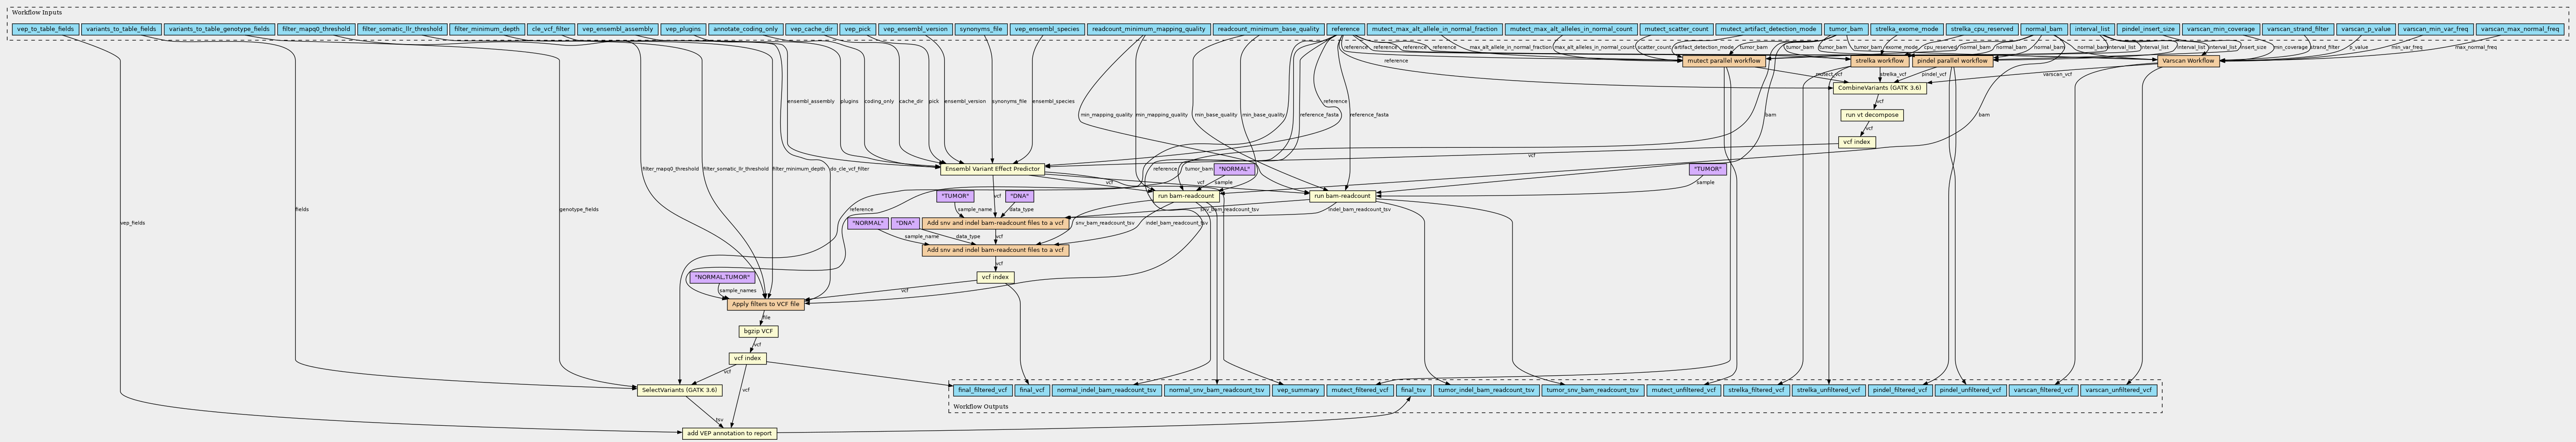Click the pindel_filtered_vcf output node
2576x442 pixels.
[x=1899, y=390]
